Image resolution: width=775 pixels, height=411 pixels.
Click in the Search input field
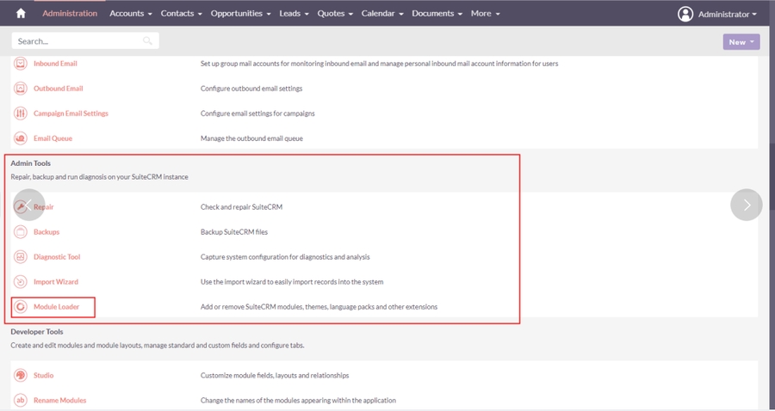coord(77,41)
